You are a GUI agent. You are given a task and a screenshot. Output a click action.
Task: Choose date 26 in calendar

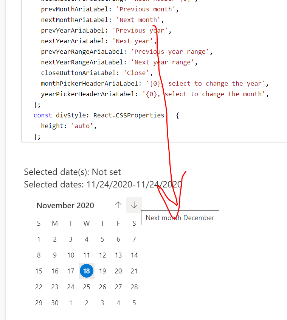click(x=102, y=287)
